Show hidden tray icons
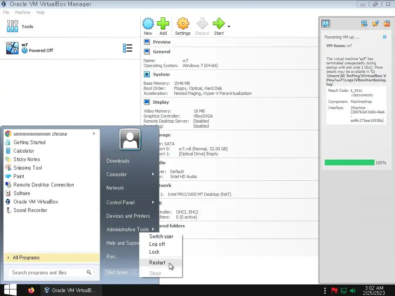The width and height of the screenshot is (395, 296). tap(325, 291)
